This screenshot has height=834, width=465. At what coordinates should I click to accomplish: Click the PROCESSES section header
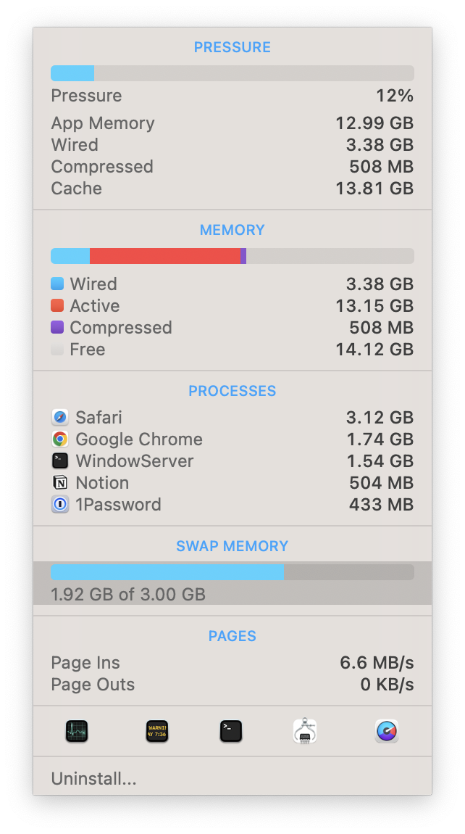pos(232,391)
